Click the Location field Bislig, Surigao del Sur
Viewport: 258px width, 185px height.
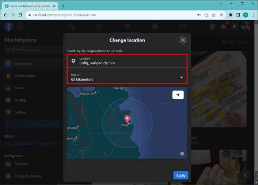tap(127, 61)
